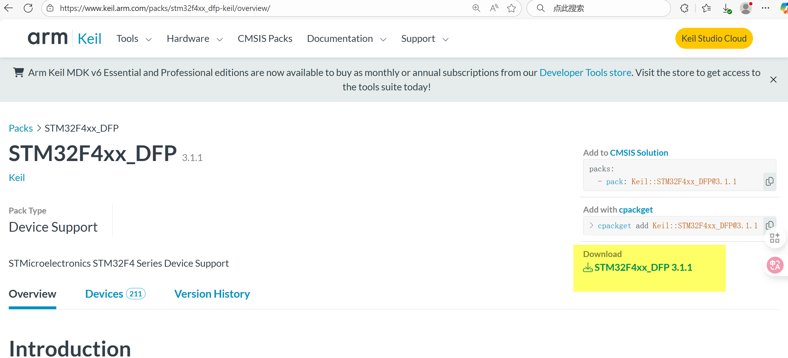The height and width of the screenshot is (358, 788).
Task: Expand the Documentation dropdown menu
Action: click(347, 38)
